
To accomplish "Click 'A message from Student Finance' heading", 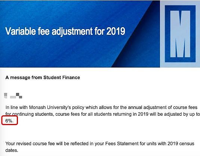I will coord(43,77).
